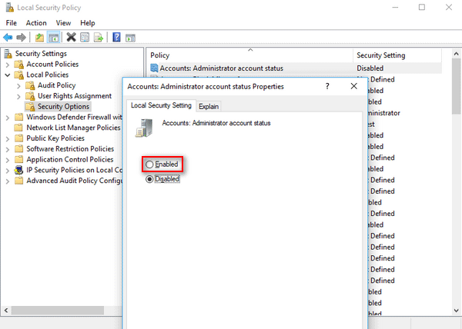Expand the User Rights Assignment node
462x329 pixels.
pyautogui.click(x=18, y=96)
